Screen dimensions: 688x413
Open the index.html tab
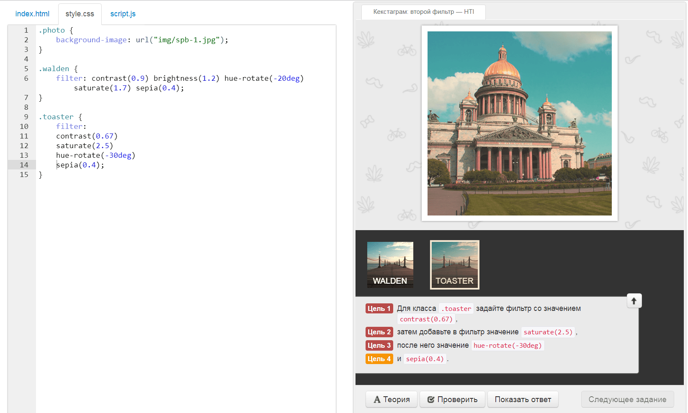coord(32,14)
